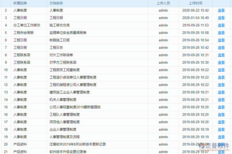The width and height of the screenshot is (232, 154).
Task: Click 查看 in the 工程日志 row
Action: pos(221,47)
